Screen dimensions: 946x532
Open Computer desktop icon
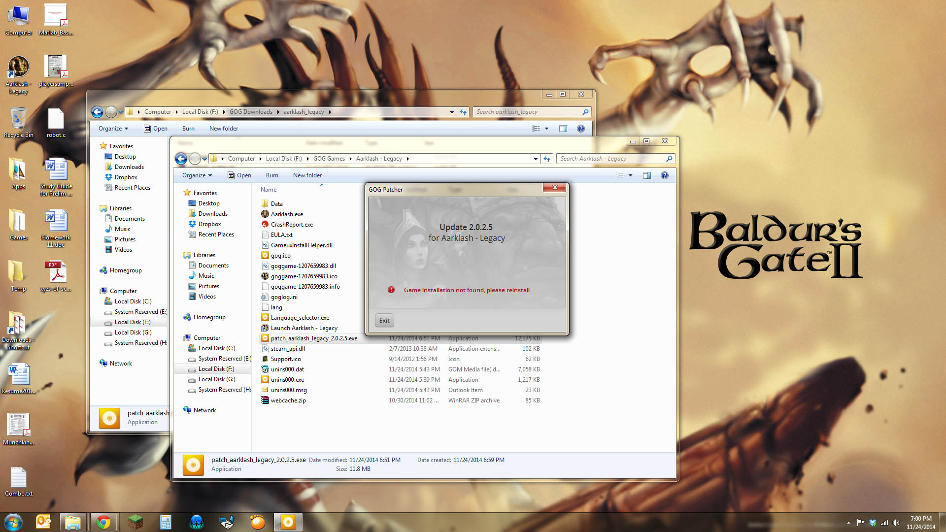click(19, 21)
